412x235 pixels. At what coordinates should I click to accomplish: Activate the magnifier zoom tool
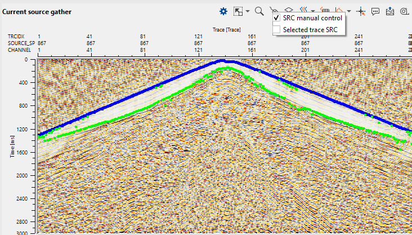click(259, 11)
